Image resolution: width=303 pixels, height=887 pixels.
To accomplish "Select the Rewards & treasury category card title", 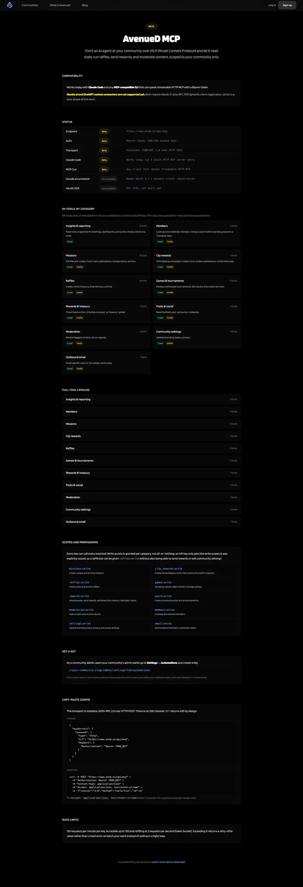I will 78,307.
